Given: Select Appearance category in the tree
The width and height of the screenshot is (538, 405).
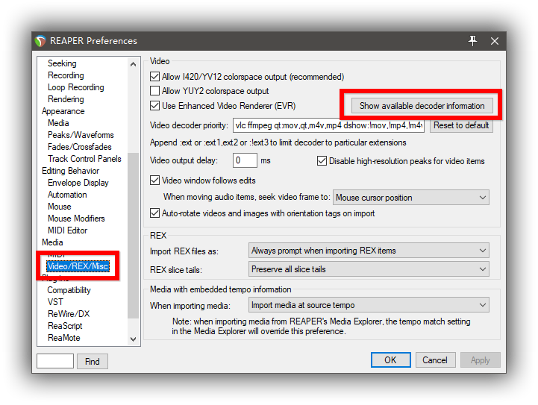Looking at the screenshot, I should pyautogui.click(x=63, y=111).
